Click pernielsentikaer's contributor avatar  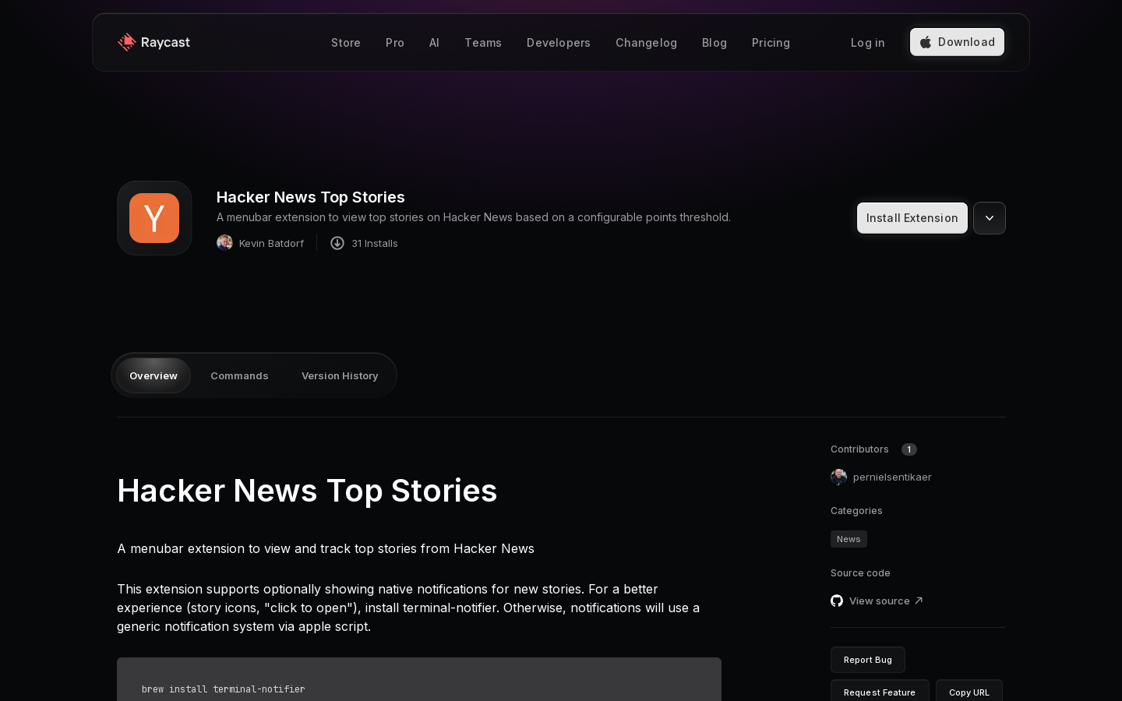[838, 477]
